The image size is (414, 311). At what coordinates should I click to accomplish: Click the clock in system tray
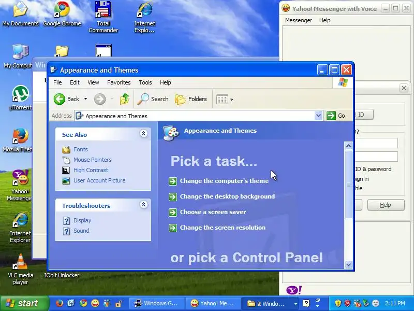coord(395,303)
